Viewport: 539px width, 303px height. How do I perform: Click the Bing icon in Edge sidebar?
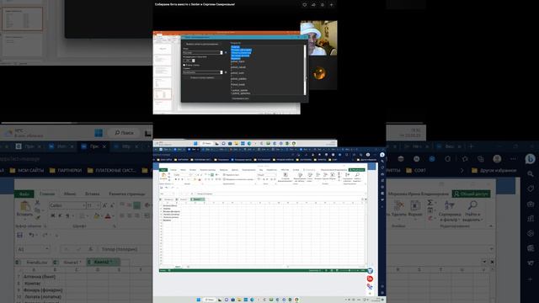pyautogui.click(x=382, y=155)
